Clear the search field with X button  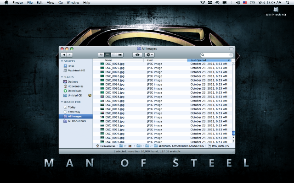(x=231, y=55)
